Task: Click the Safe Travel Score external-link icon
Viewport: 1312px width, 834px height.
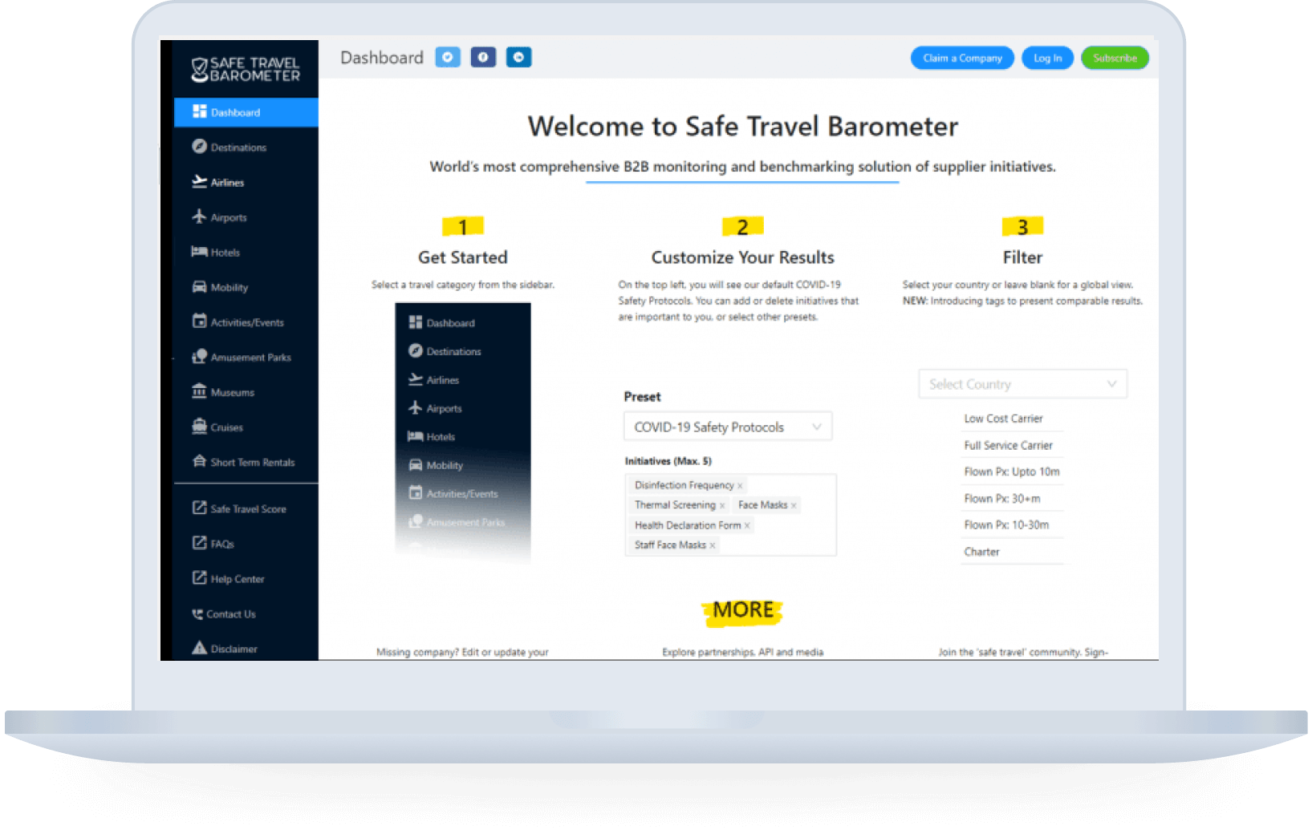Action: [x=199, y=508]
